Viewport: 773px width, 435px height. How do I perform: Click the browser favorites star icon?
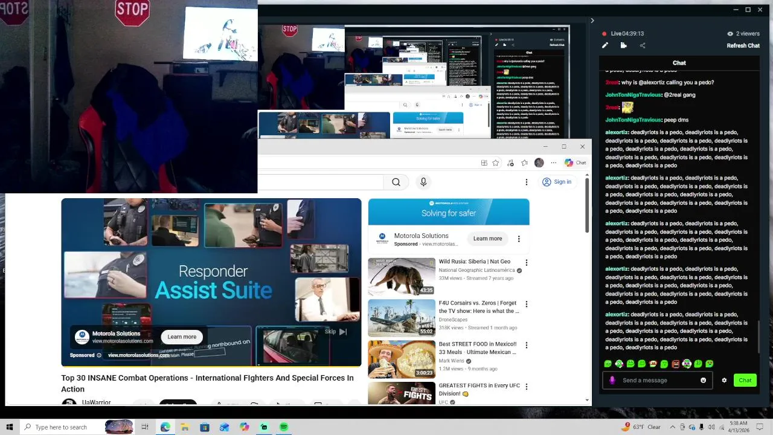pos(496,163)
